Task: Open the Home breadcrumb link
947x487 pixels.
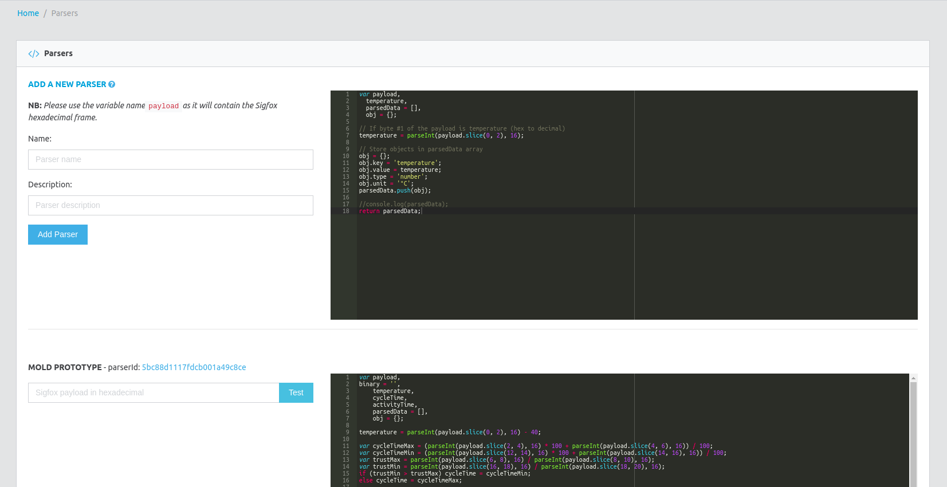Action: tap(28, 13)
